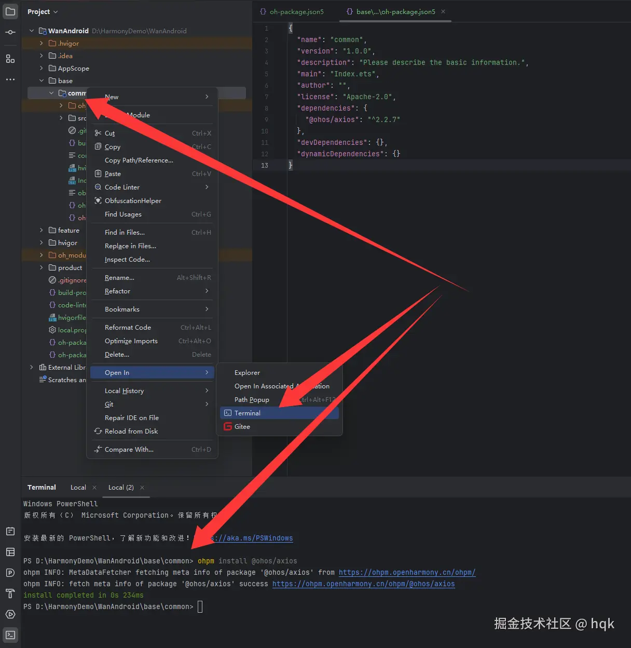Select Path Popup in submenu
This screenshot has height=648, width=631.
[x=279, y=400]
